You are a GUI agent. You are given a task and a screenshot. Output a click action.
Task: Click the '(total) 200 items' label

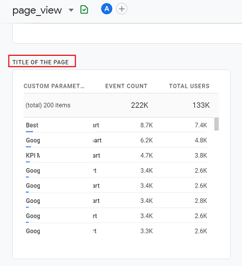pos(48,105)
